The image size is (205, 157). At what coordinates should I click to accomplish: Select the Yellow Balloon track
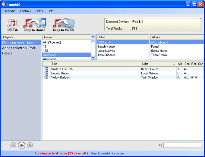[x=60, y=77]
